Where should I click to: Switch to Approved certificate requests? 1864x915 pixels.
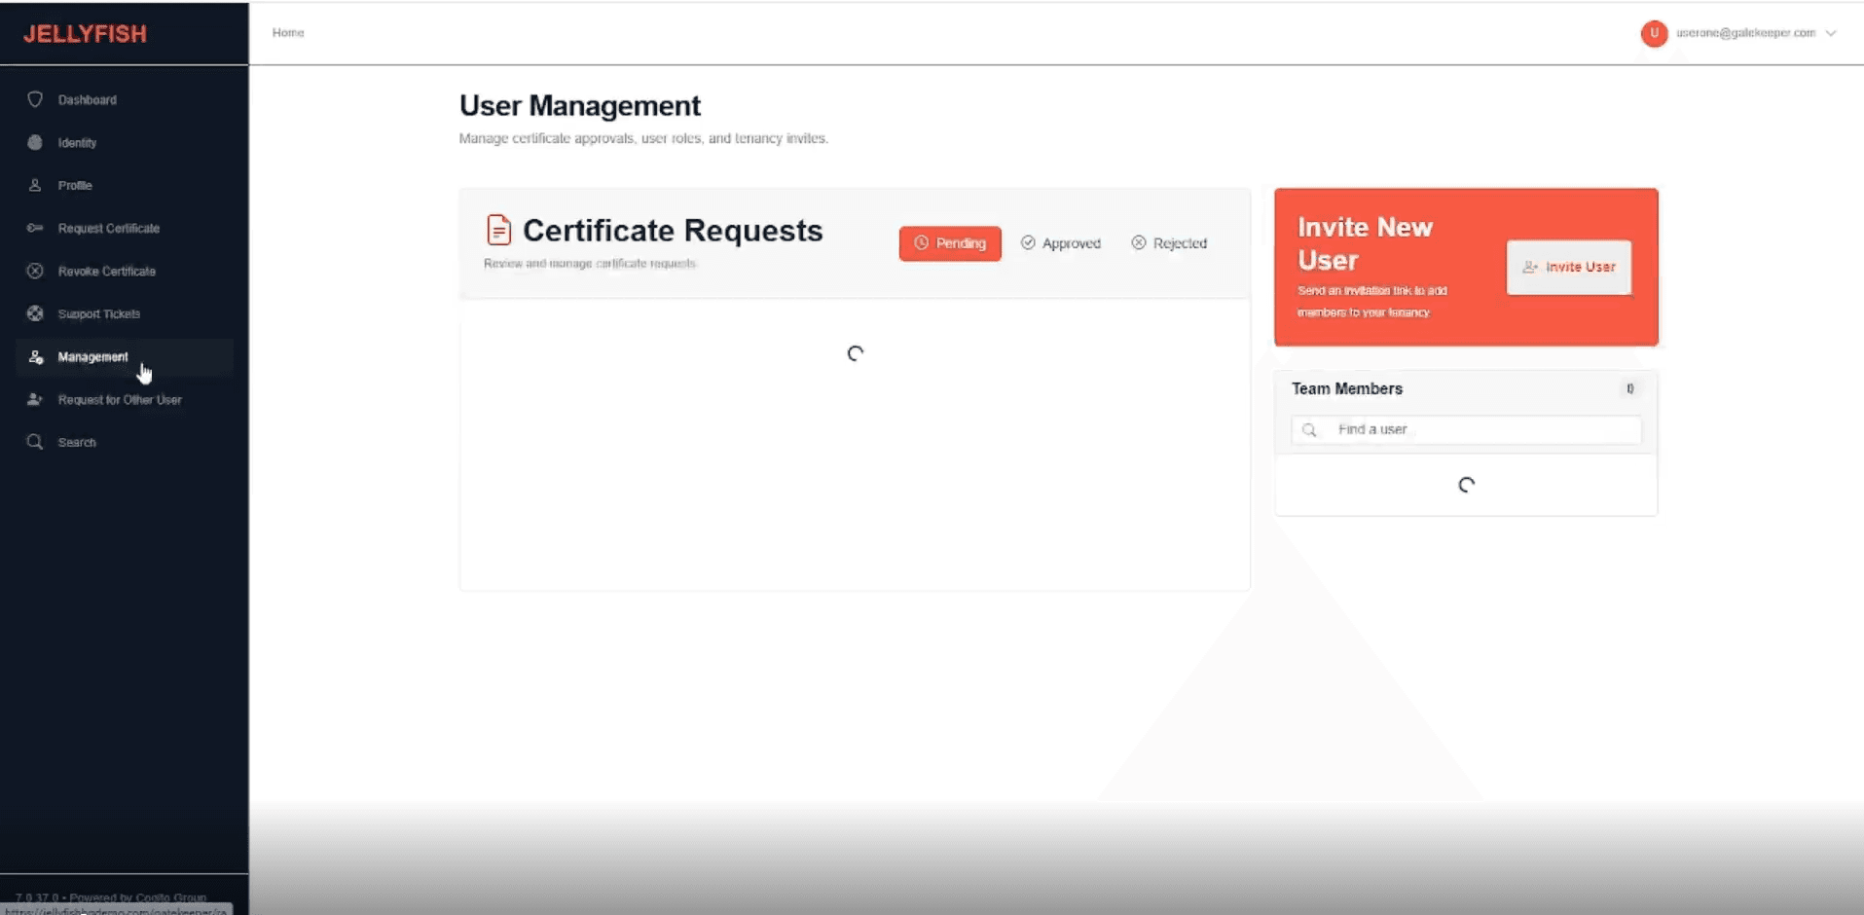pyautogui.click(x=1060, y=243)
